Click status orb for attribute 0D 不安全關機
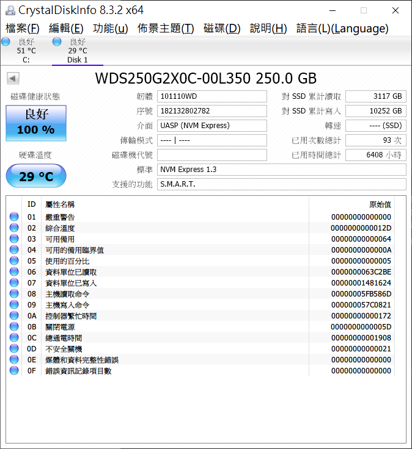 point(14,348)
